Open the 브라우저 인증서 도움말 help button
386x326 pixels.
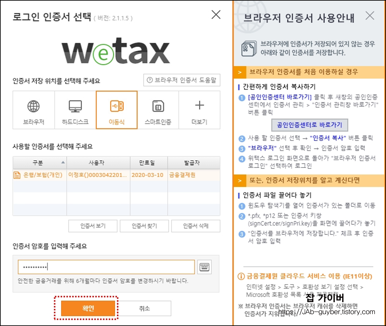tap(182, 80)
